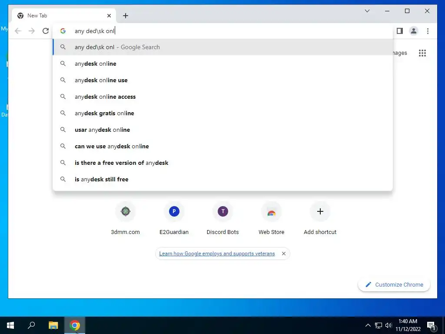Open the notification center icon
445x334 pixels.
pyautogui.click(x=432, y=325)
